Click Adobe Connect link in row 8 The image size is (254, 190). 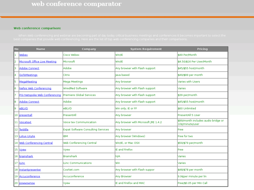tap(29, 102)
